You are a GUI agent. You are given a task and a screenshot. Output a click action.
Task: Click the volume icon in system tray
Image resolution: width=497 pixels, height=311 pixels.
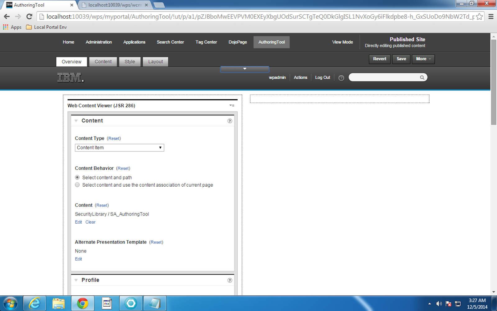[439, 304]
